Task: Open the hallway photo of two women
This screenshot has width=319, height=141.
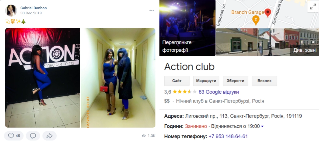Action: point(118,78)
